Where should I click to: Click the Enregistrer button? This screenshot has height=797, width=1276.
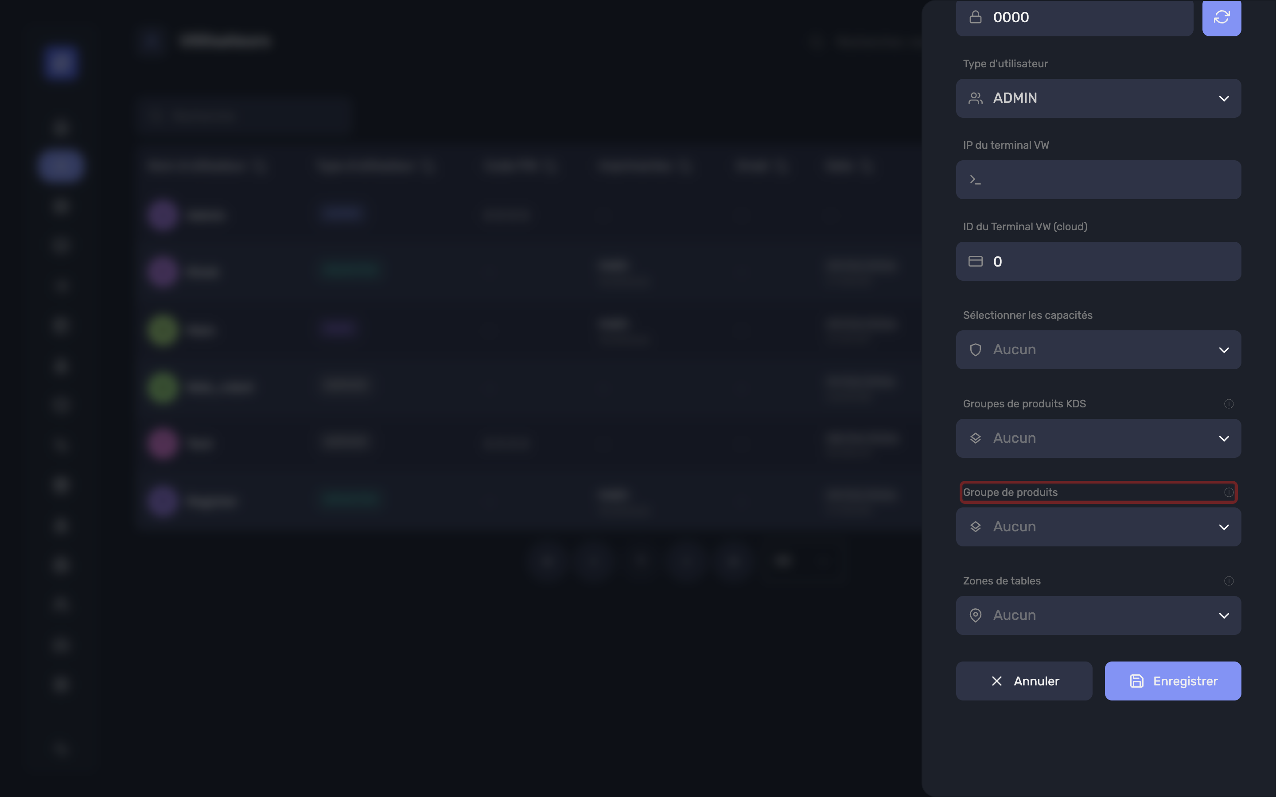pos(1173,681)
